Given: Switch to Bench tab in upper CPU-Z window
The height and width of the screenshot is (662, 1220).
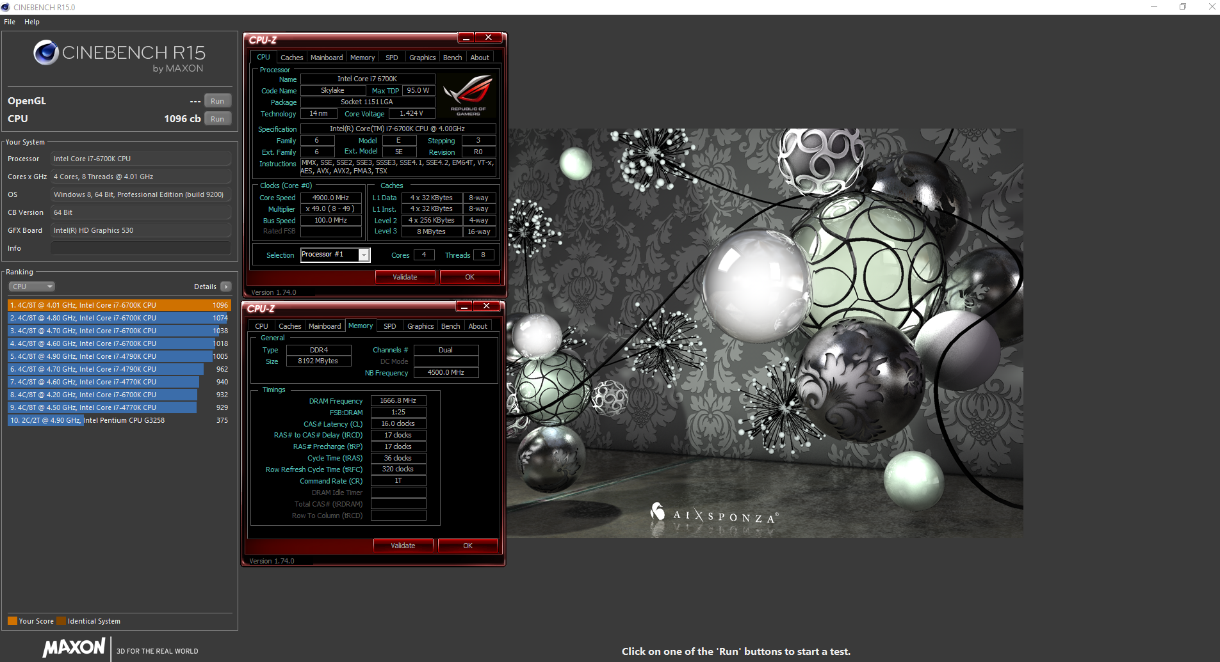Looking at the screenshot, I should tap(453, 58).
